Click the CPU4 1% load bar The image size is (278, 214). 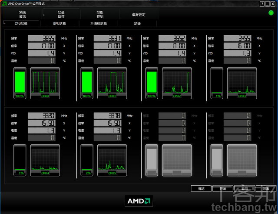click(20, 160)
